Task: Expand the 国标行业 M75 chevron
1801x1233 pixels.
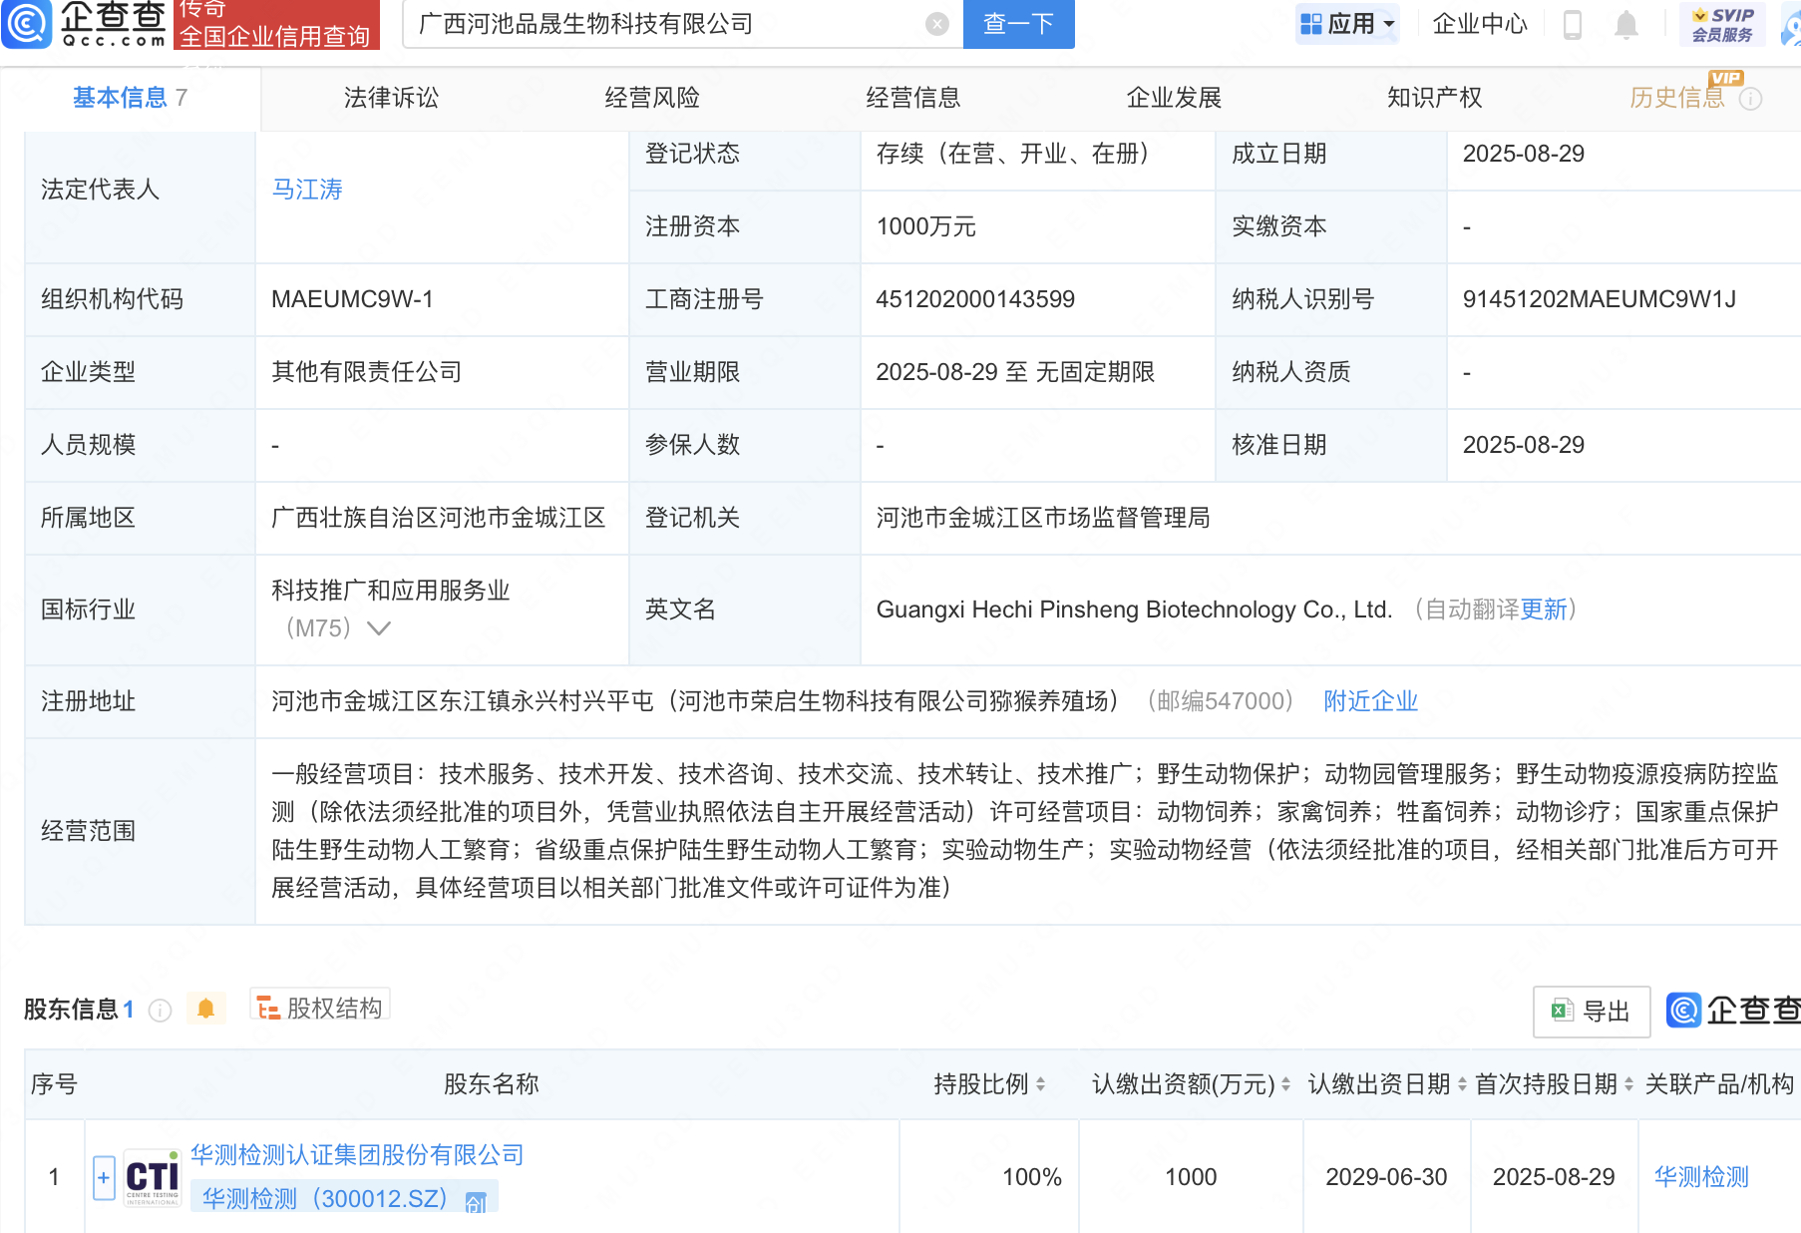Action: point(379,628)
